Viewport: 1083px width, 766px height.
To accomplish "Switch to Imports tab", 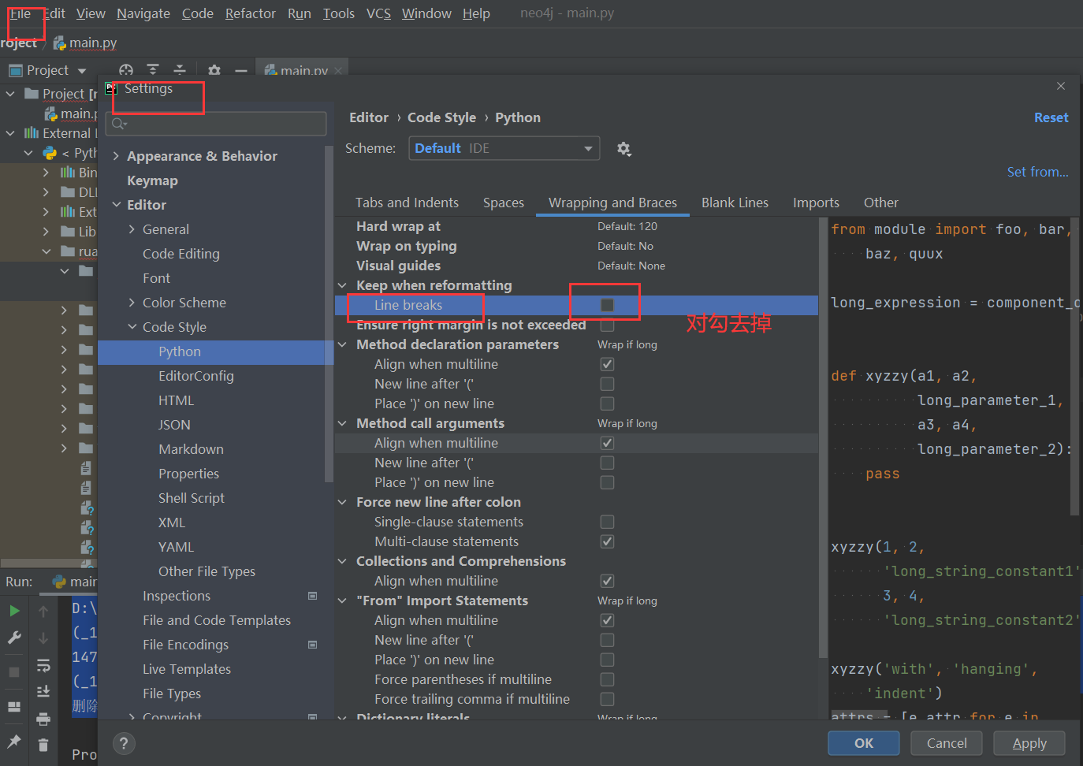I will click(816, 203).
